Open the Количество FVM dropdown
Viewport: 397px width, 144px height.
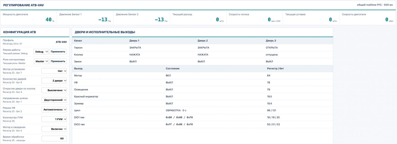pos(54,119)
